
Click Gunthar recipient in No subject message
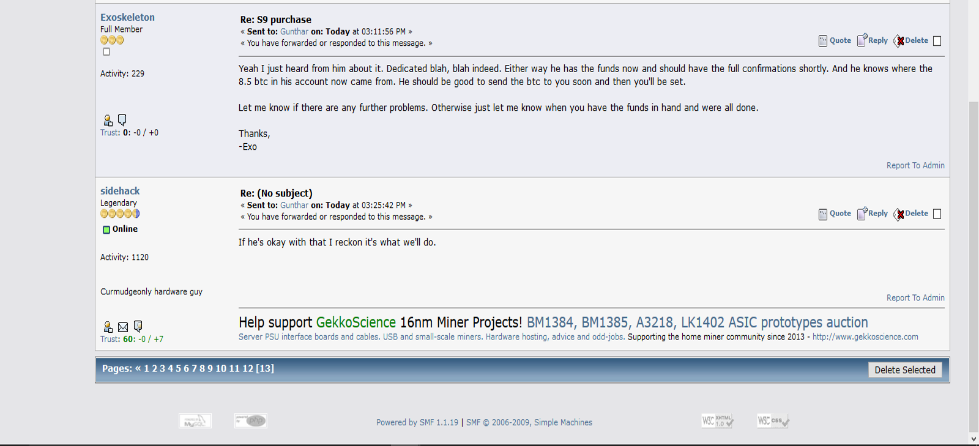point(294,206)
